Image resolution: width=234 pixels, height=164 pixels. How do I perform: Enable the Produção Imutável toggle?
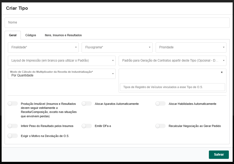coord(13,104)
